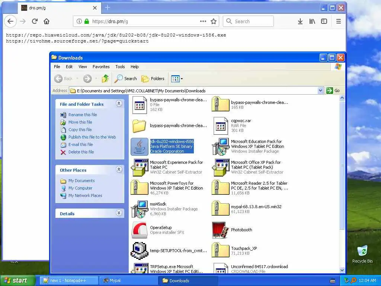Click Rename this file

pyautogui.click(x=83, y=115)
